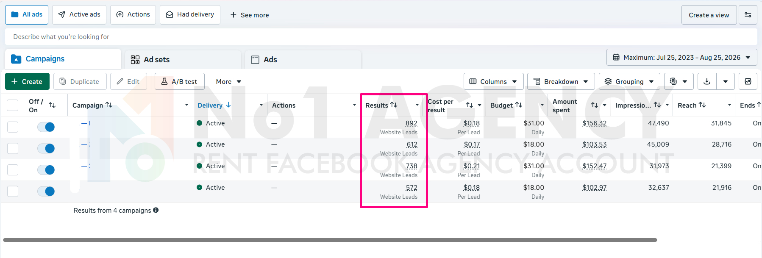Click the 28,716 reach cell

(721, 144)
